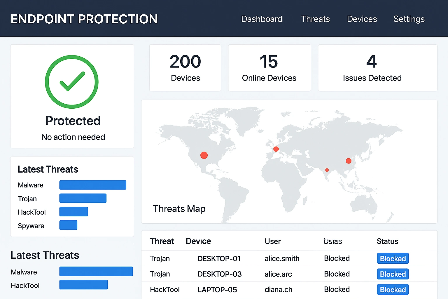Click the Blocked button for LAPTOP-05

(x=393, y=289)
